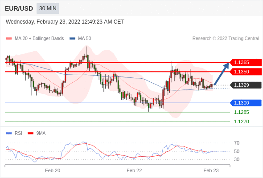Screen dimensions: 263x178
Task: Click the Feb 22 date axis label
Action: coord(134,170)
